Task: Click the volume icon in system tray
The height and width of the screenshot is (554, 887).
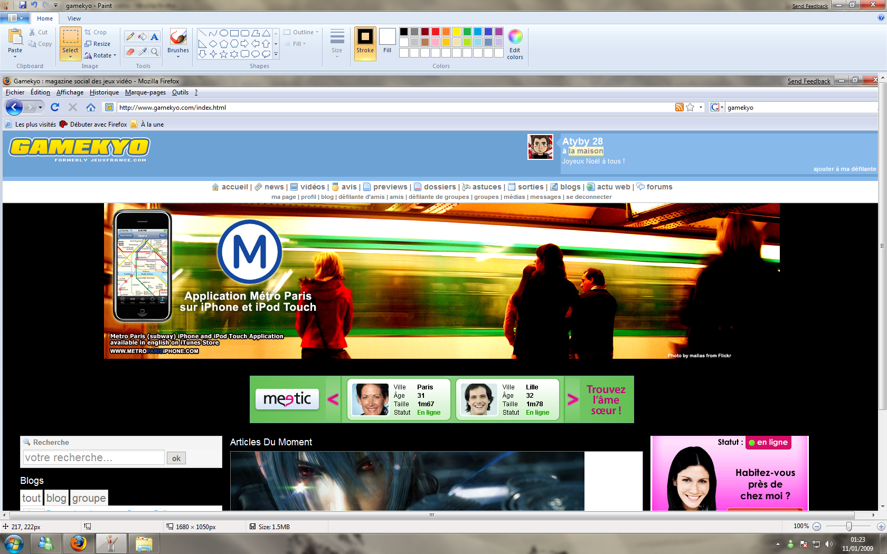Action: pos(829,544)
